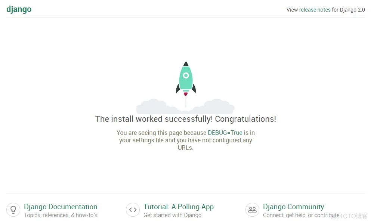Click the people community icon

point(252,210)
